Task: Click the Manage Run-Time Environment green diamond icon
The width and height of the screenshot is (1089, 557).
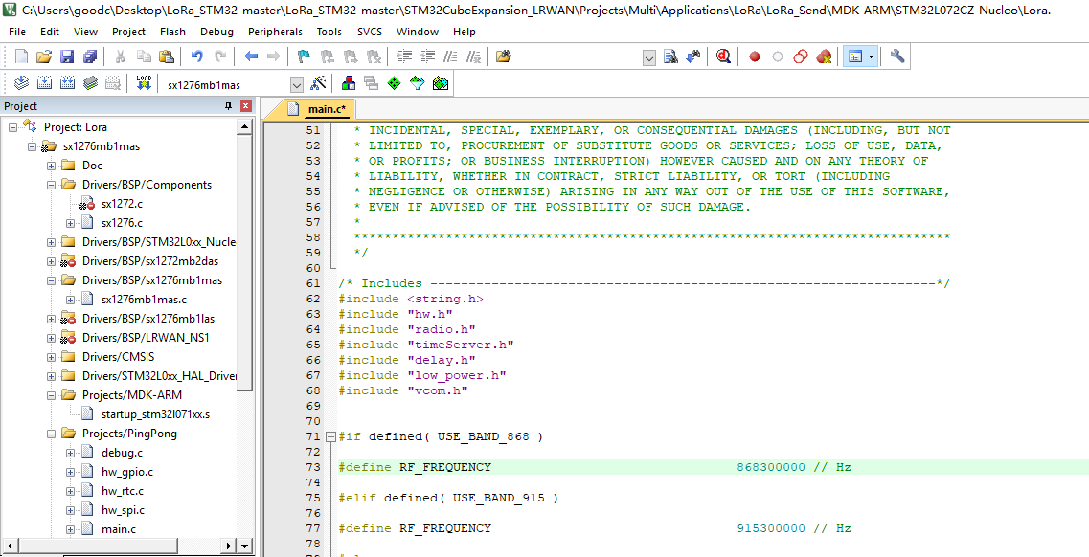Action: [x=394, y=84]
